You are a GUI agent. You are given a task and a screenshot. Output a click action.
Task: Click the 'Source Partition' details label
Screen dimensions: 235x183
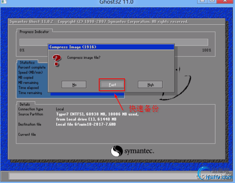click(x=31, y=114)
